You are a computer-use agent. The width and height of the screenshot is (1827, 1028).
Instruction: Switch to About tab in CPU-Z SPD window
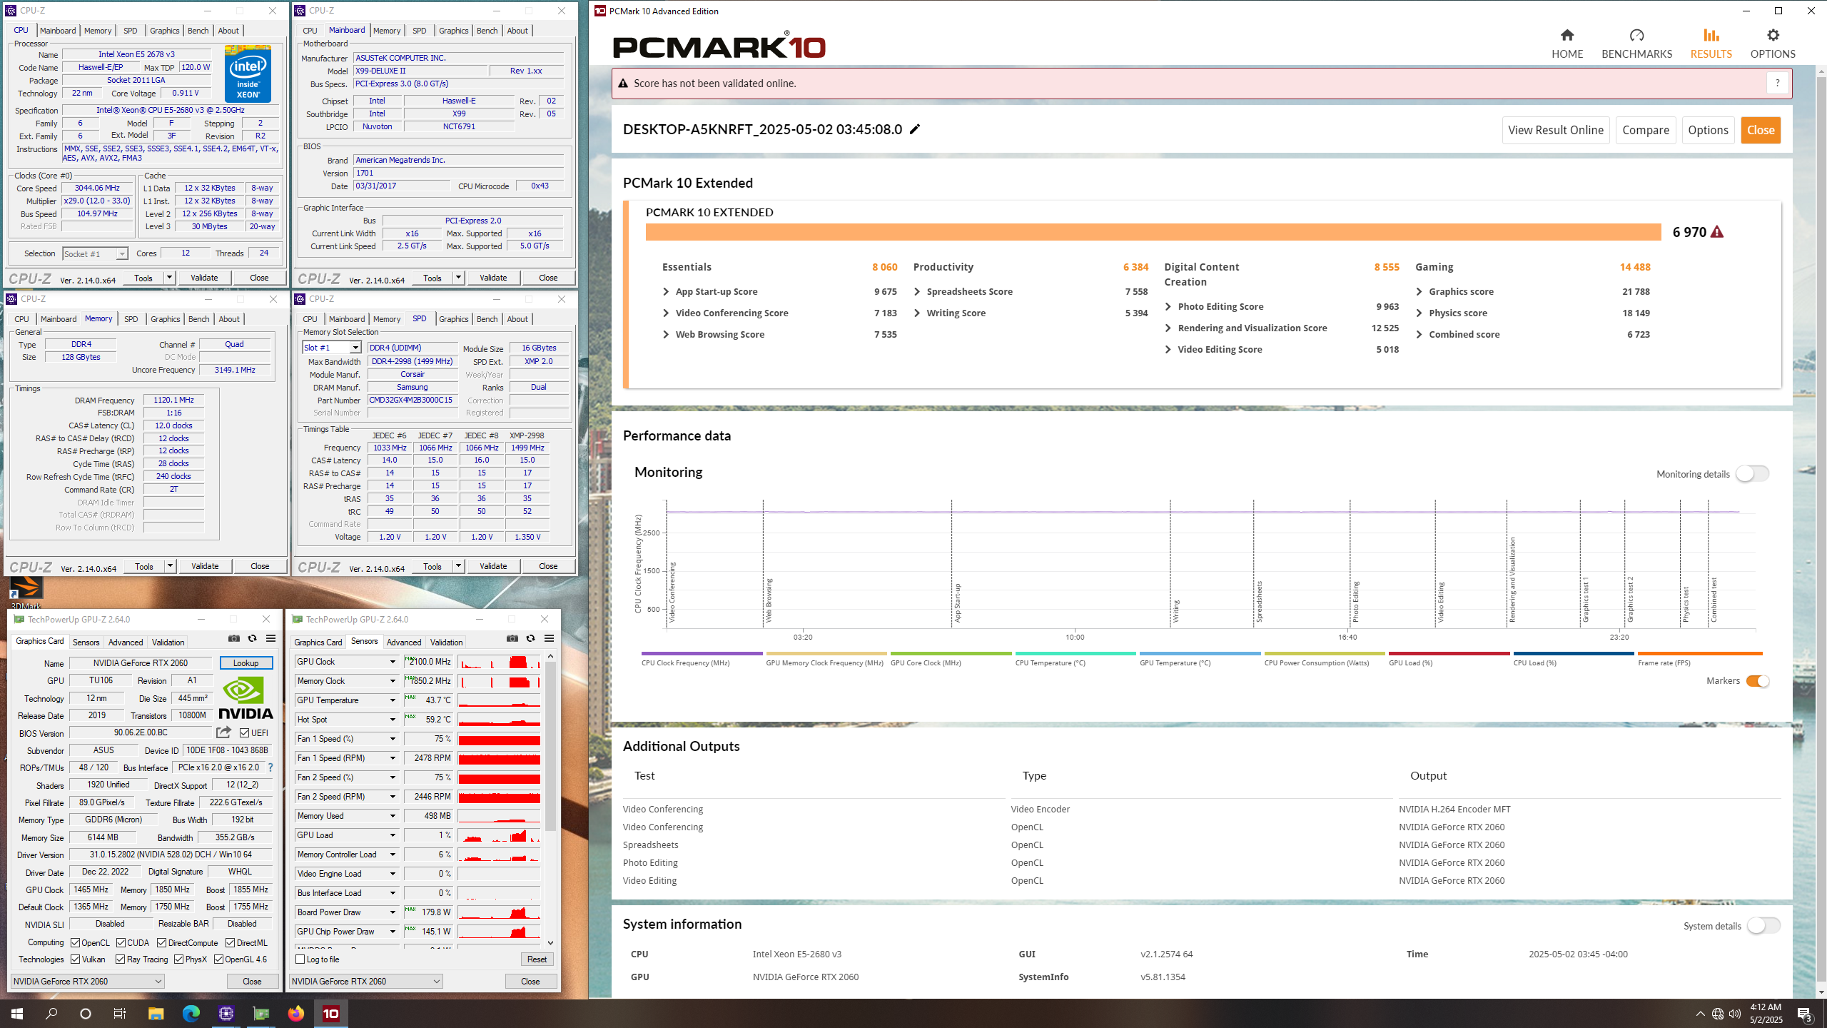click(x=517, y=319)
